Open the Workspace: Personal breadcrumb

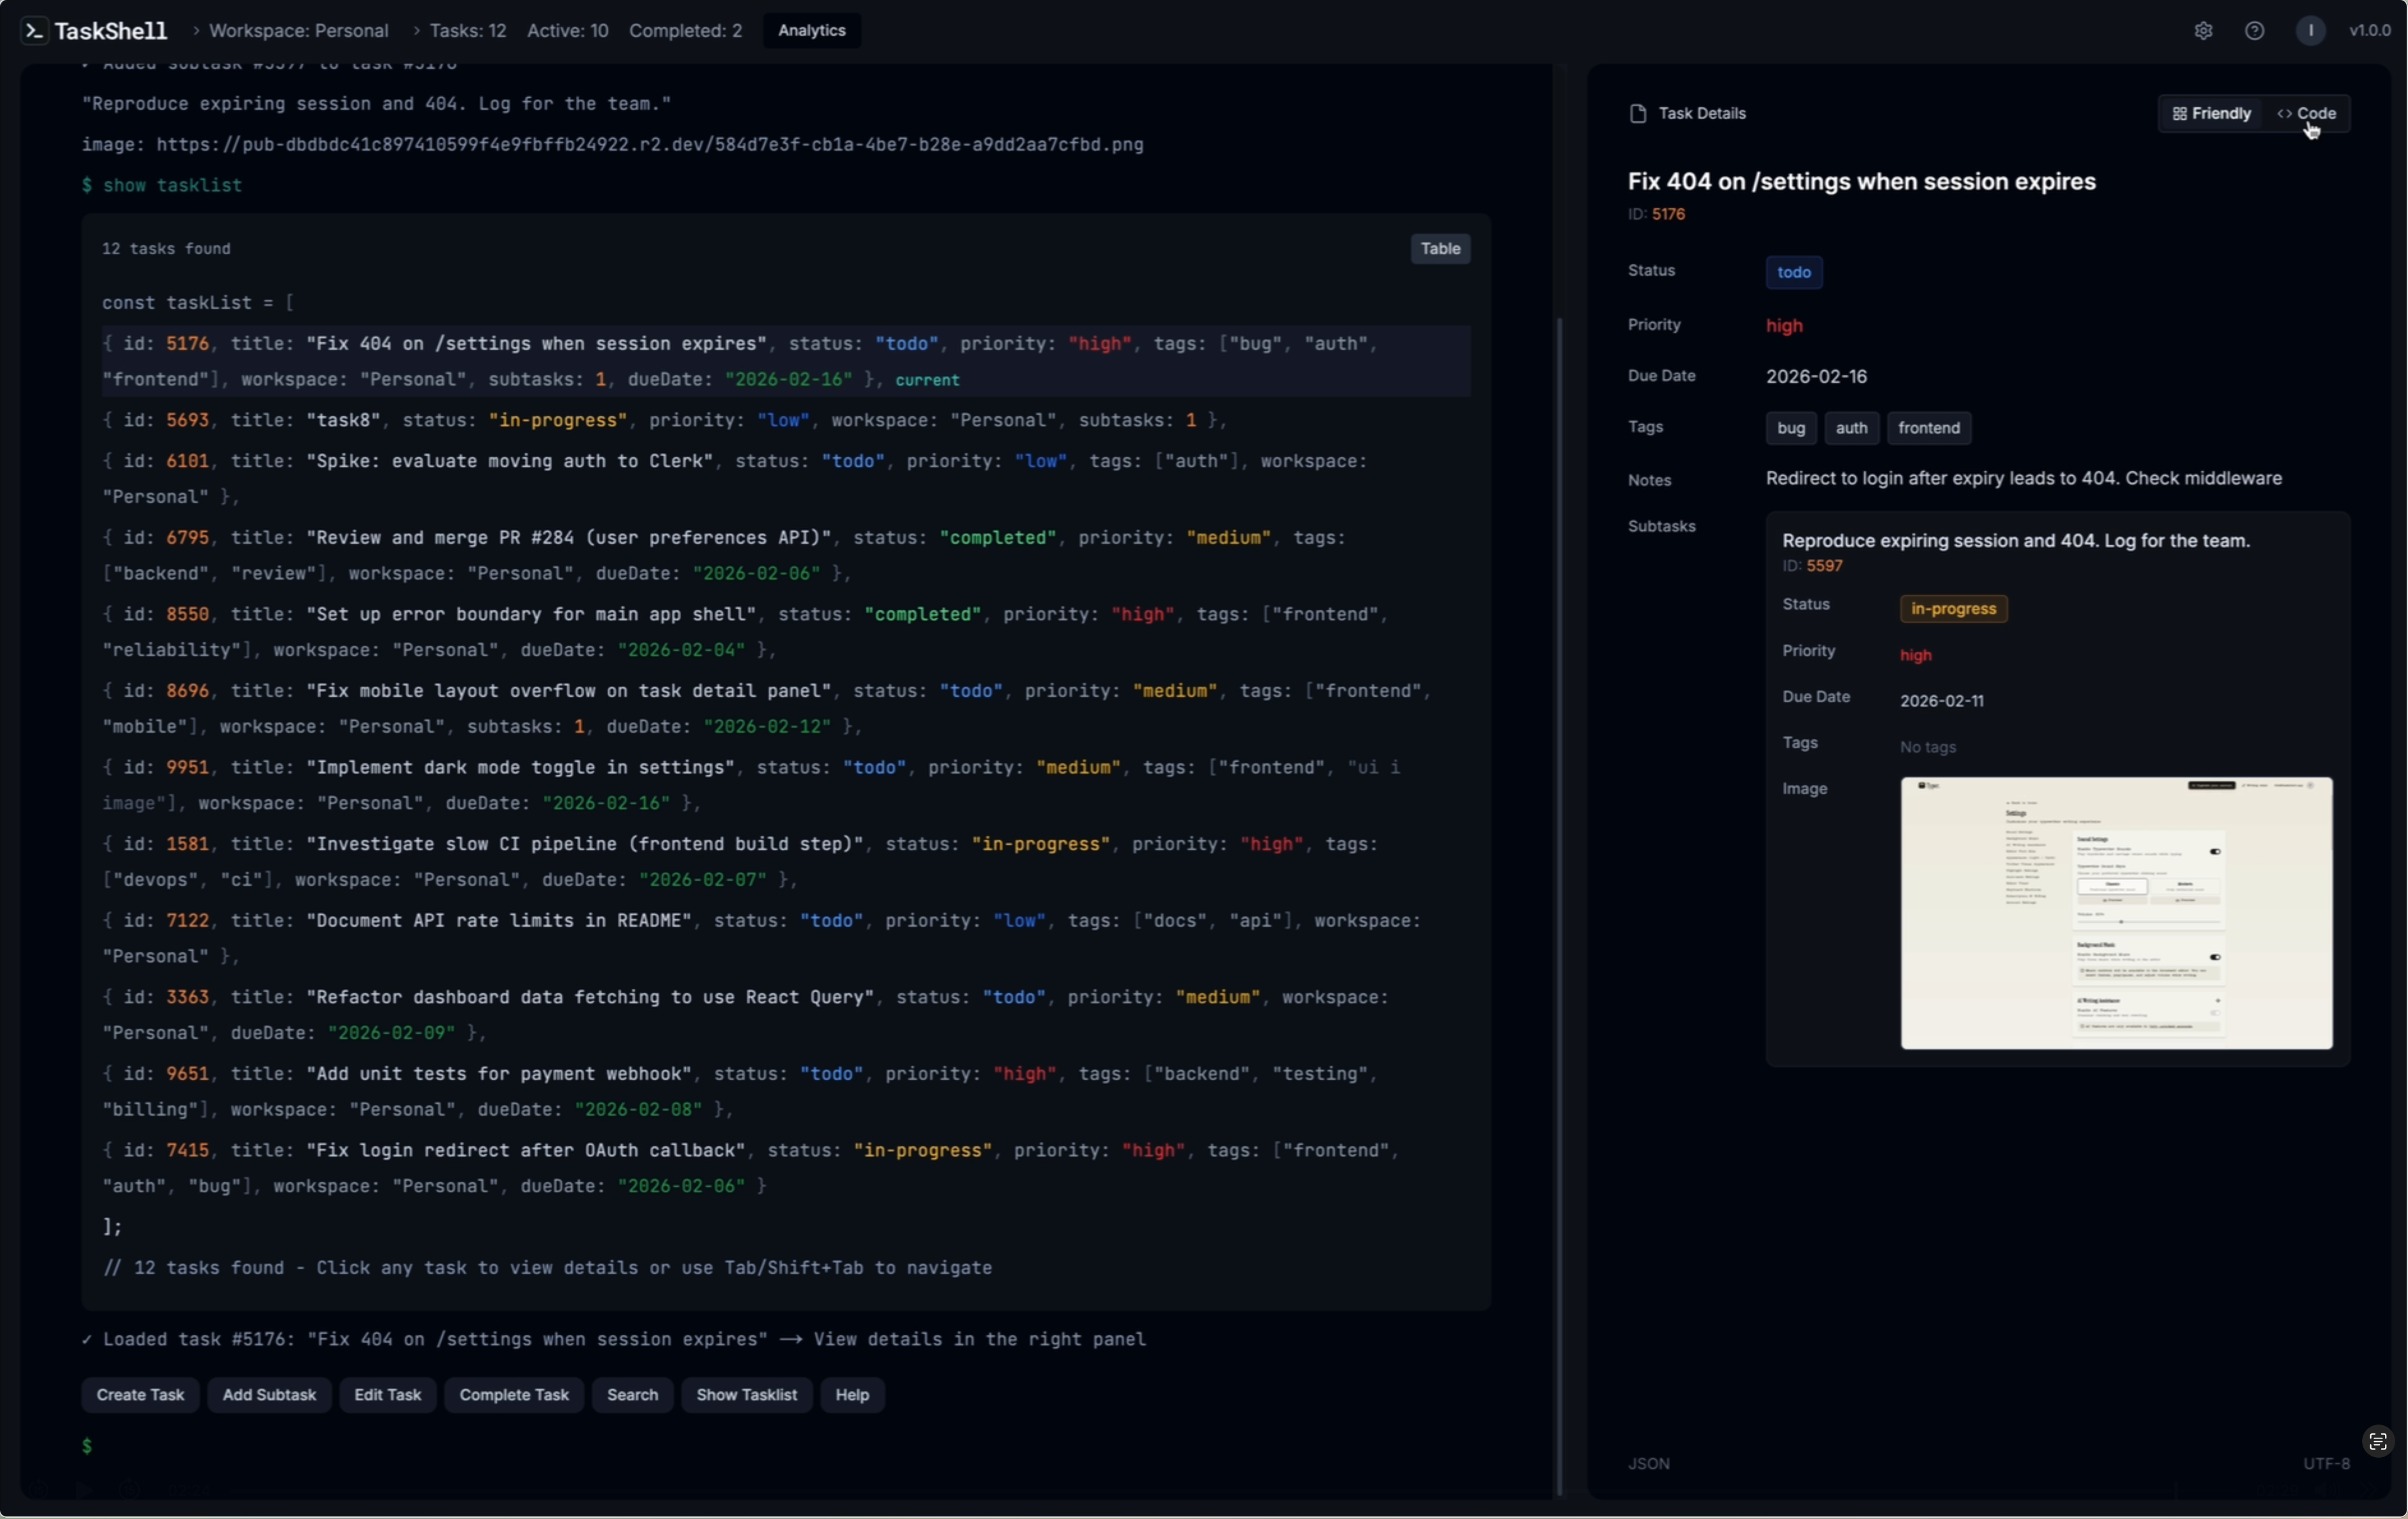coord(298,31)
